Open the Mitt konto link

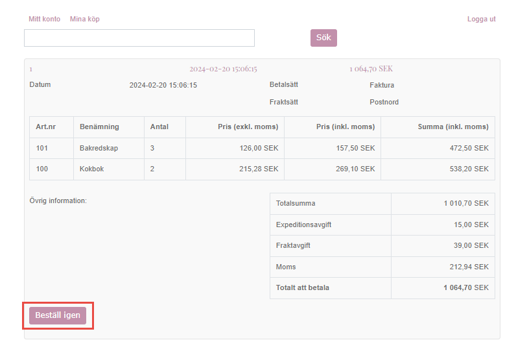pos(44,19)
